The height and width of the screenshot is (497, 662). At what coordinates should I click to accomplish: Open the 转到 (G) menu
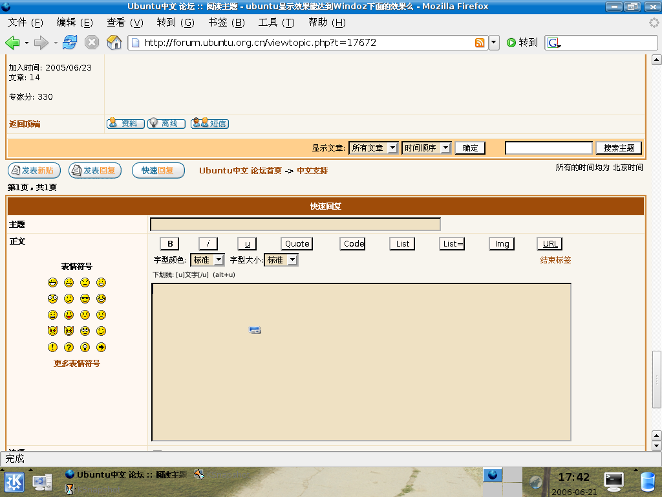pos(175,23)
